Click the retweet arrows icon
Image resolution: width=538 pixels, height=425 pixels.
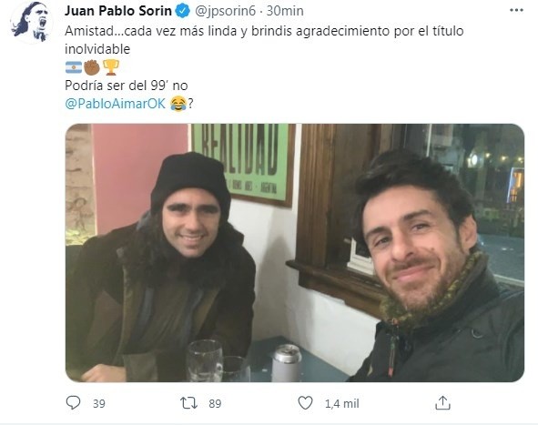tap(189, 403)
